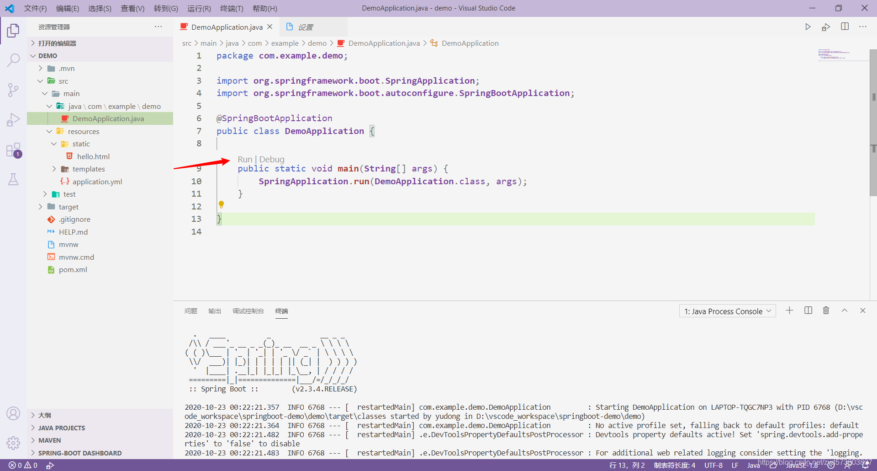Click the lightbulb quick fix icon
This screenshot has height=471, width=877.
click(221, 204)
